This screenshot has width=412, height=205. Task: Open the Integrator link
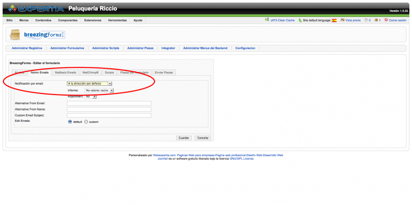[168, 48]
